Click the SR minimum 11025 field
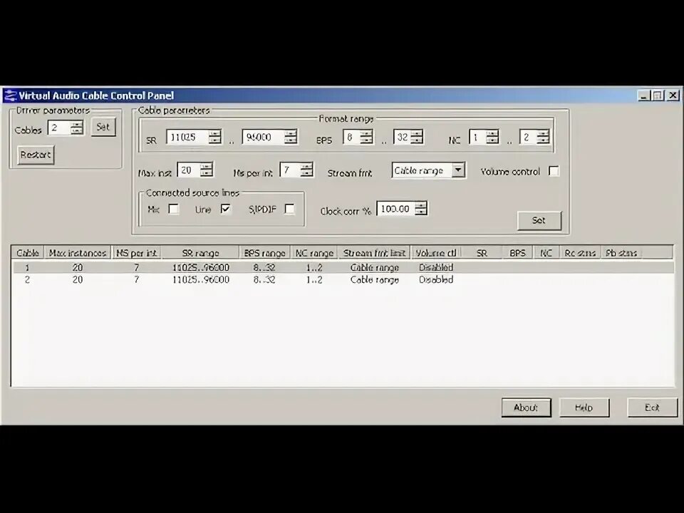This screenshot has width=684, height=513. pos(187,137)
